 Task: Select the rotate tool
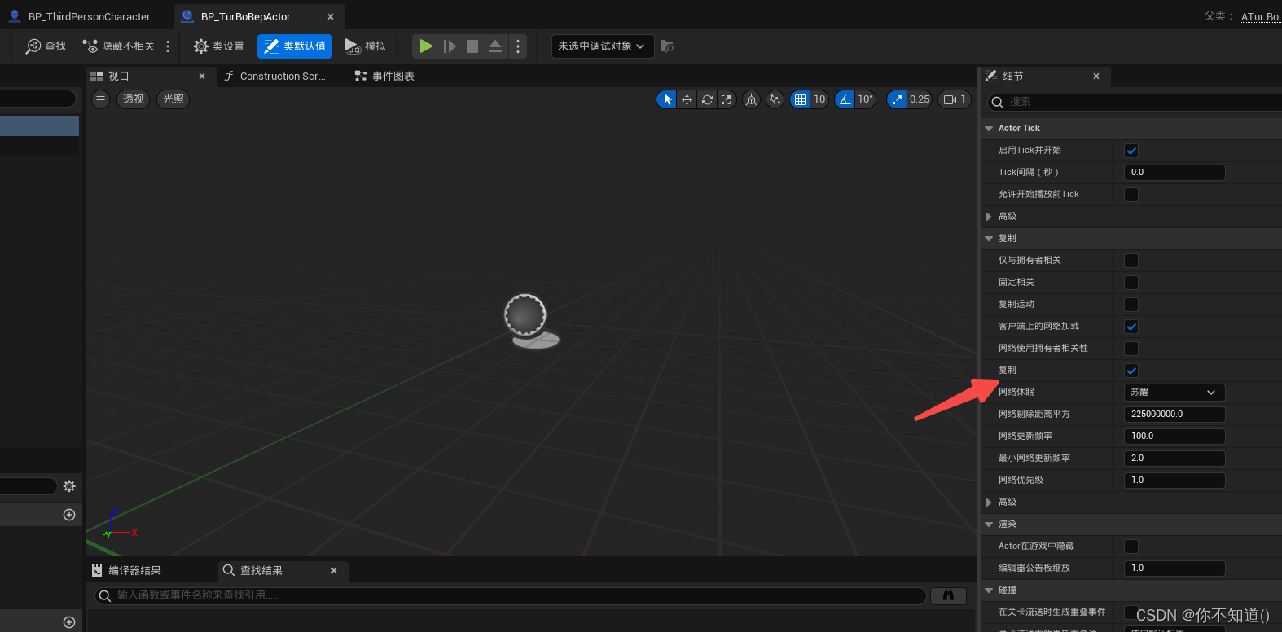pyautogui.click(x=707, y=99)
